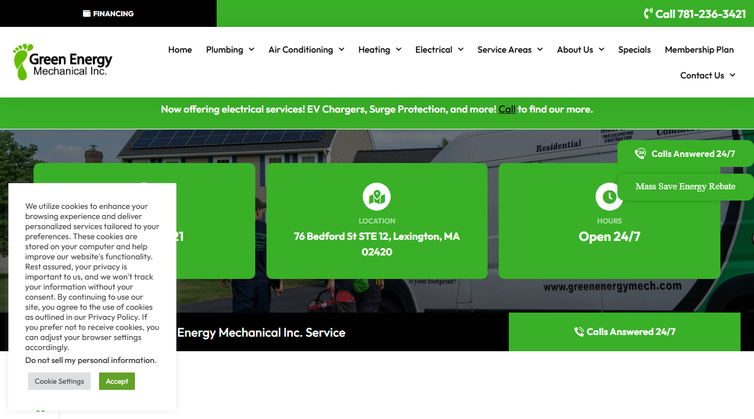Click the LOCATION label
The width and height of the screenshot is (754, 419).
point(377,221)
